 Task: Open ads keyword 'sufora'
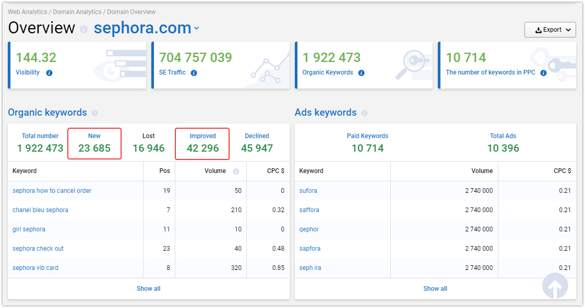(x=308, y=191)
